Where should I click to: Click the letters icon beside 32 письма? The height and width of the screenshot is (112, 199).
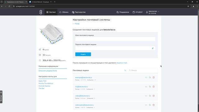40,55
